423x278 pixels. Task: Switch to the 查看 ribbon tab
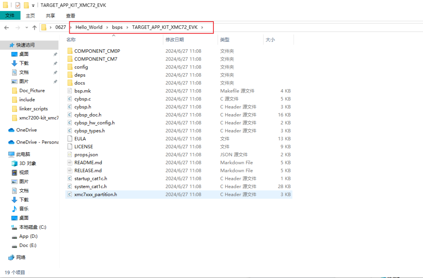70,16
